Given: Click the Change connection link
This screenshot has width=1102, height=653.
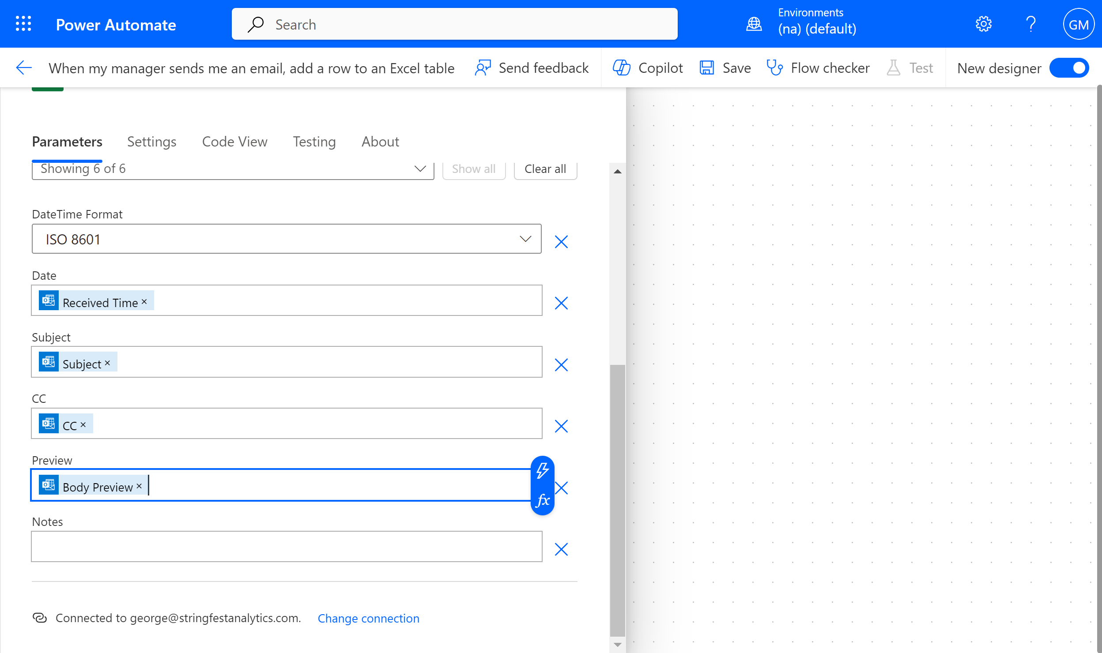Looking at the screenshot, I should coord(368,618).
